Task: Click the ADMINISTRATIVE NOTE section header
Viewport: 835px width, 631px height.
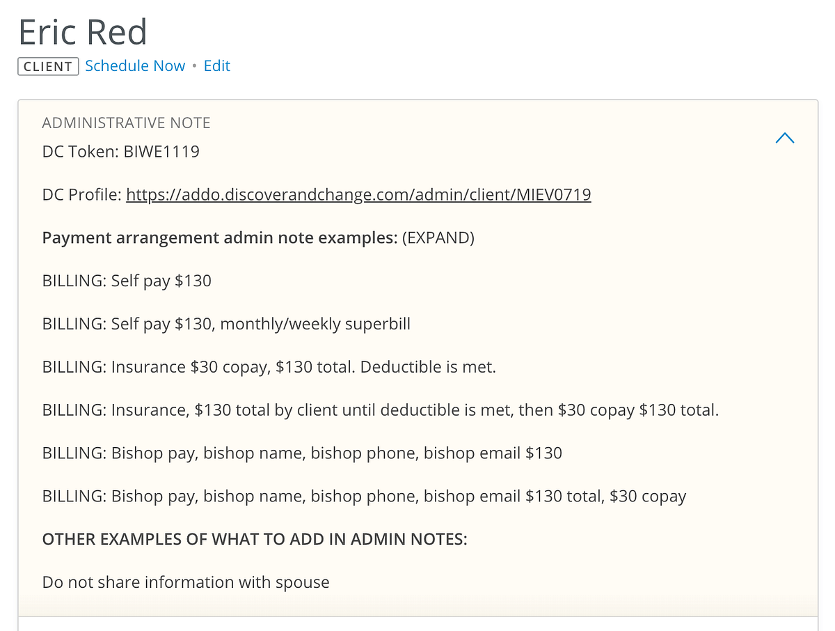Action: pos(126,123)
